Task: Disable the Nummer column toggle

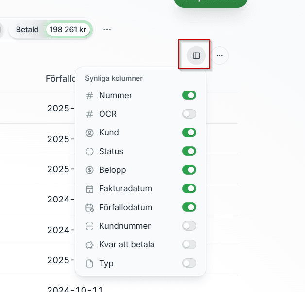Action: (x=189, y=95)
